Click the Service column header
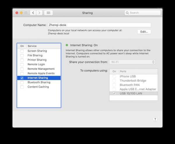Image resolution: width=175 pixels, height=144 pixels. [32, 46]
